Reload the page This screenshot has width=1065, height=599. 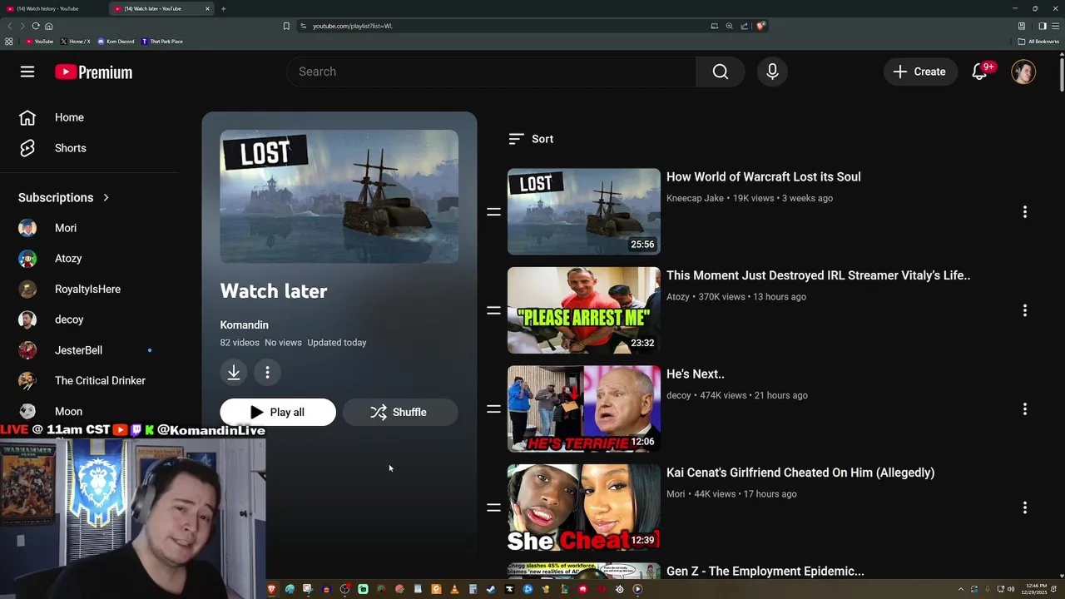click(x=36, y=26)
